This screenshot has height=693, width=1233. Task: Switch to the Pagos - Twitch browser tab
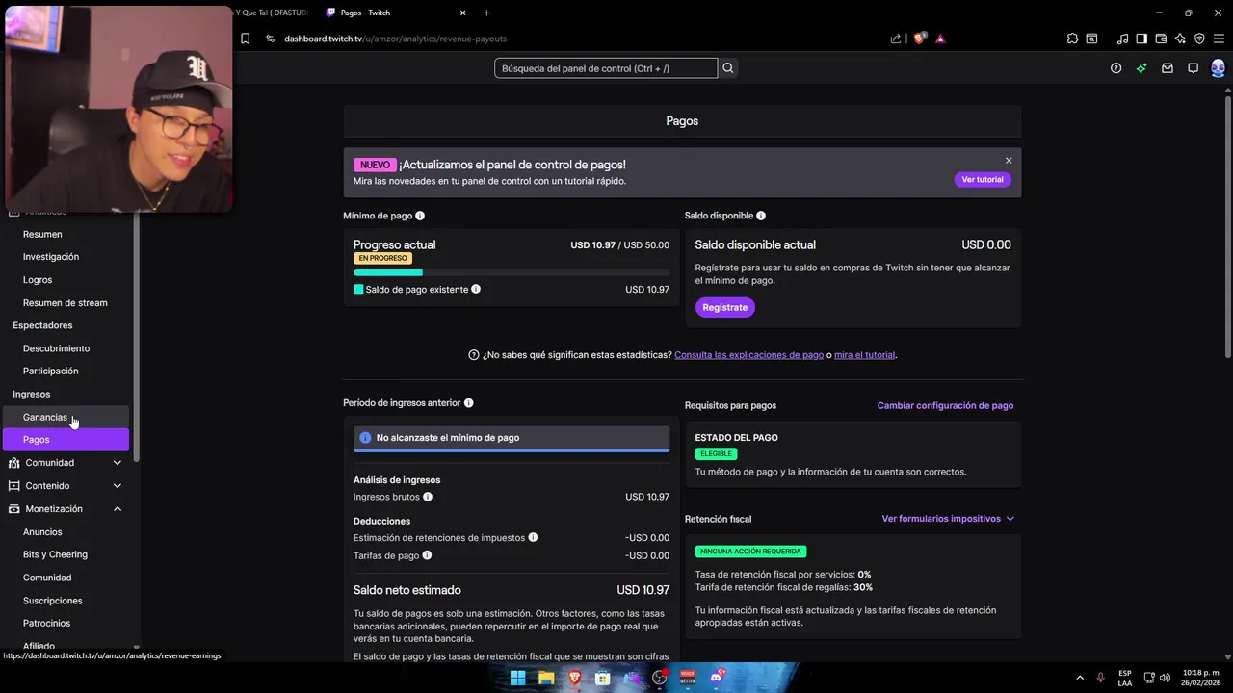tap(395, 13)
